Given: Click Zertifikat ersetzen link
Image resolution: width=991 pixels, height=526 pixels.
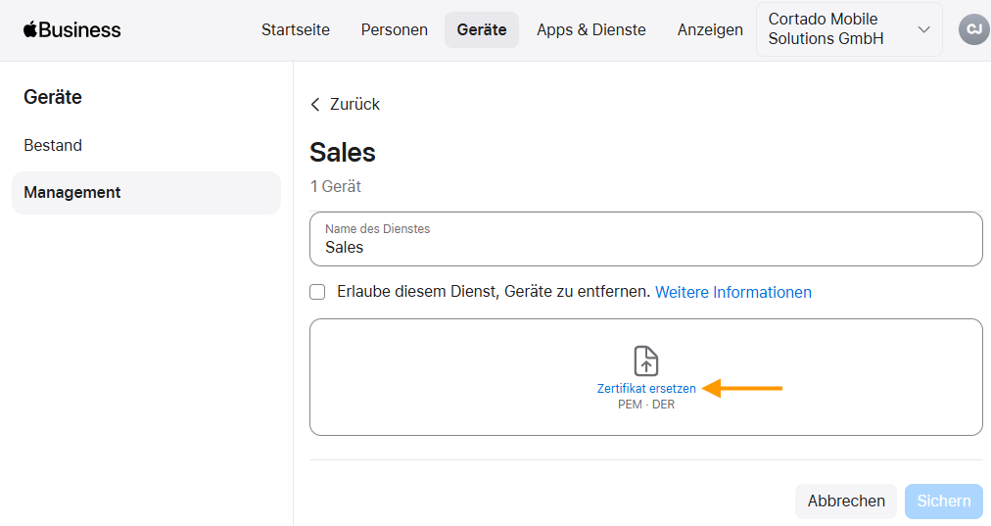Looking at the screenshot, I should [646, 388].
